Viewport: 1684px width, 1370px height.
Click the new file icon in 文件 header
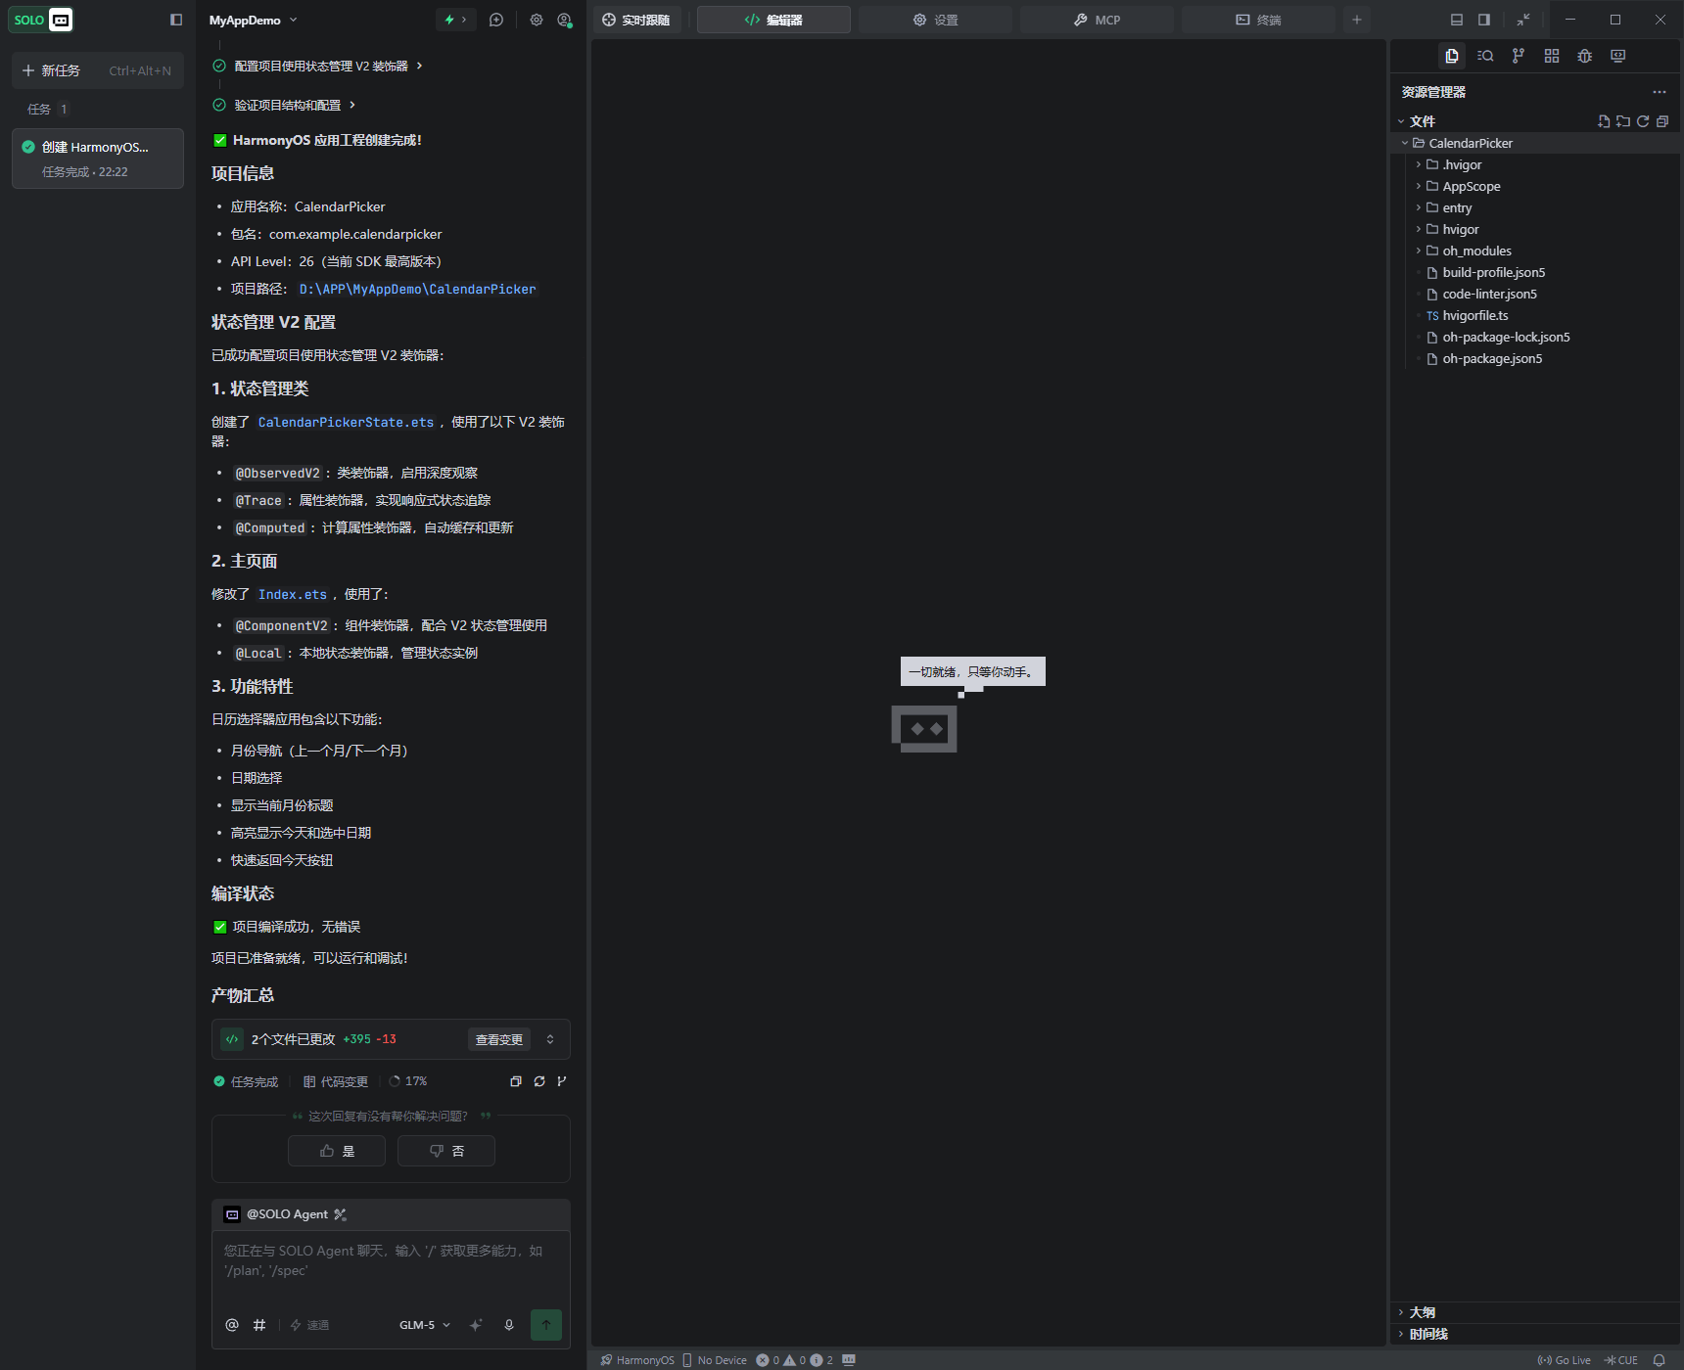(1604, 121)
